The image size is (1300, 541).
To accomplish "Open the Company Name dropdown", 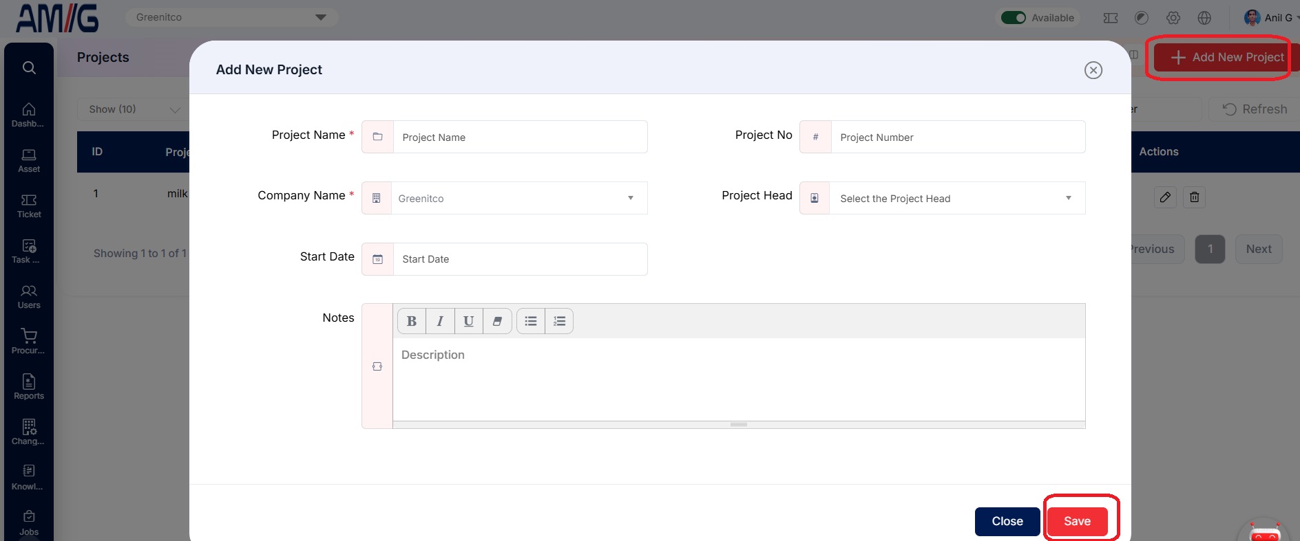I will [x=519, y=198].
